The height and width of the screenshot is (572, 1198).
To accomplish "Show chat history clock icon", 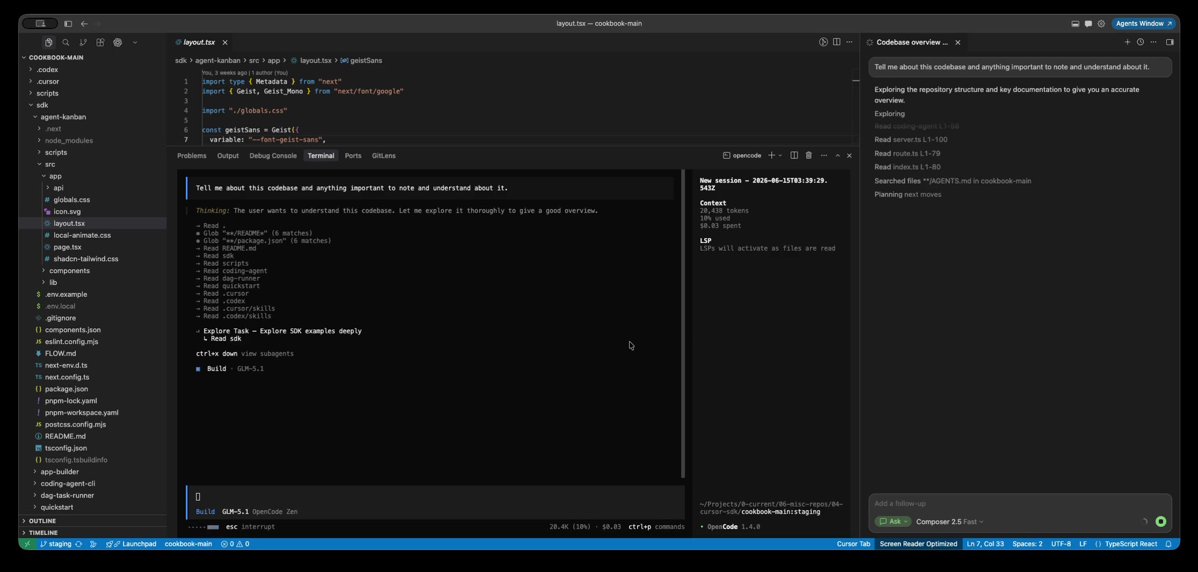I will click(x=1141, y=42).
